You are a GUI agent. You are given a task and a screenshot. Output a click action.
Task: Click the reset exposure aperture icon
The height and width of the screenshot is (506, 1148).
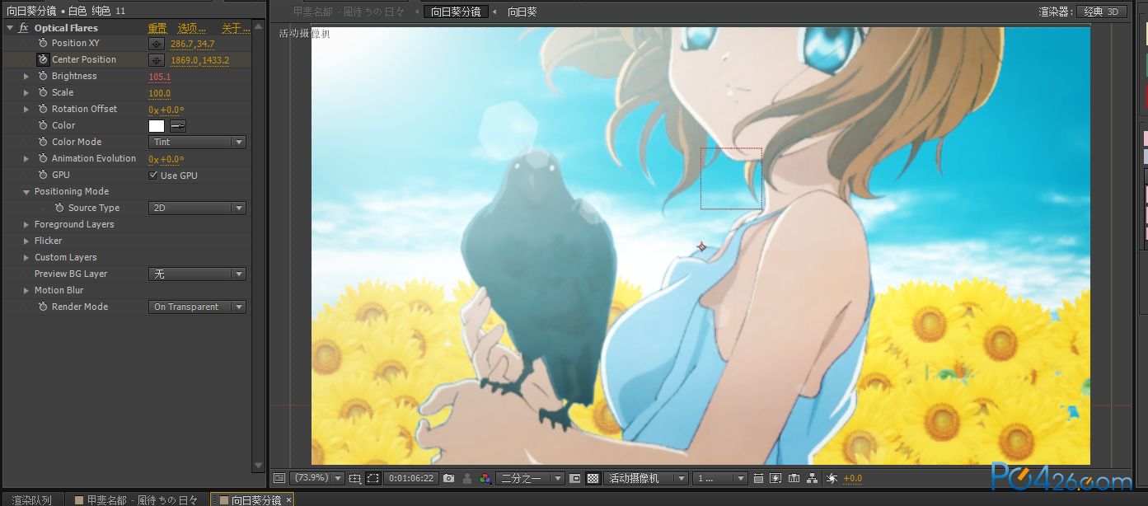tap(832, 478)
